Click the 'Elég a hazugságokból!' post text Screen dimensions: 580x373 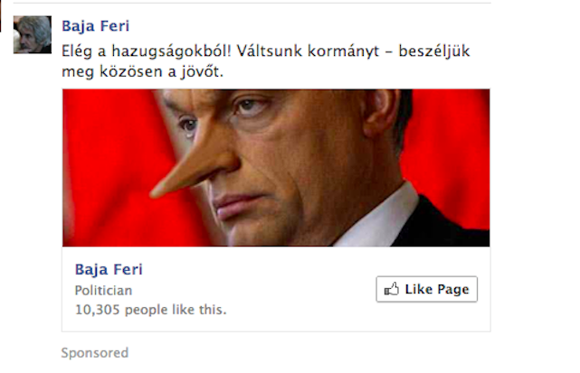pyautogui.click(x=147, y=53)
